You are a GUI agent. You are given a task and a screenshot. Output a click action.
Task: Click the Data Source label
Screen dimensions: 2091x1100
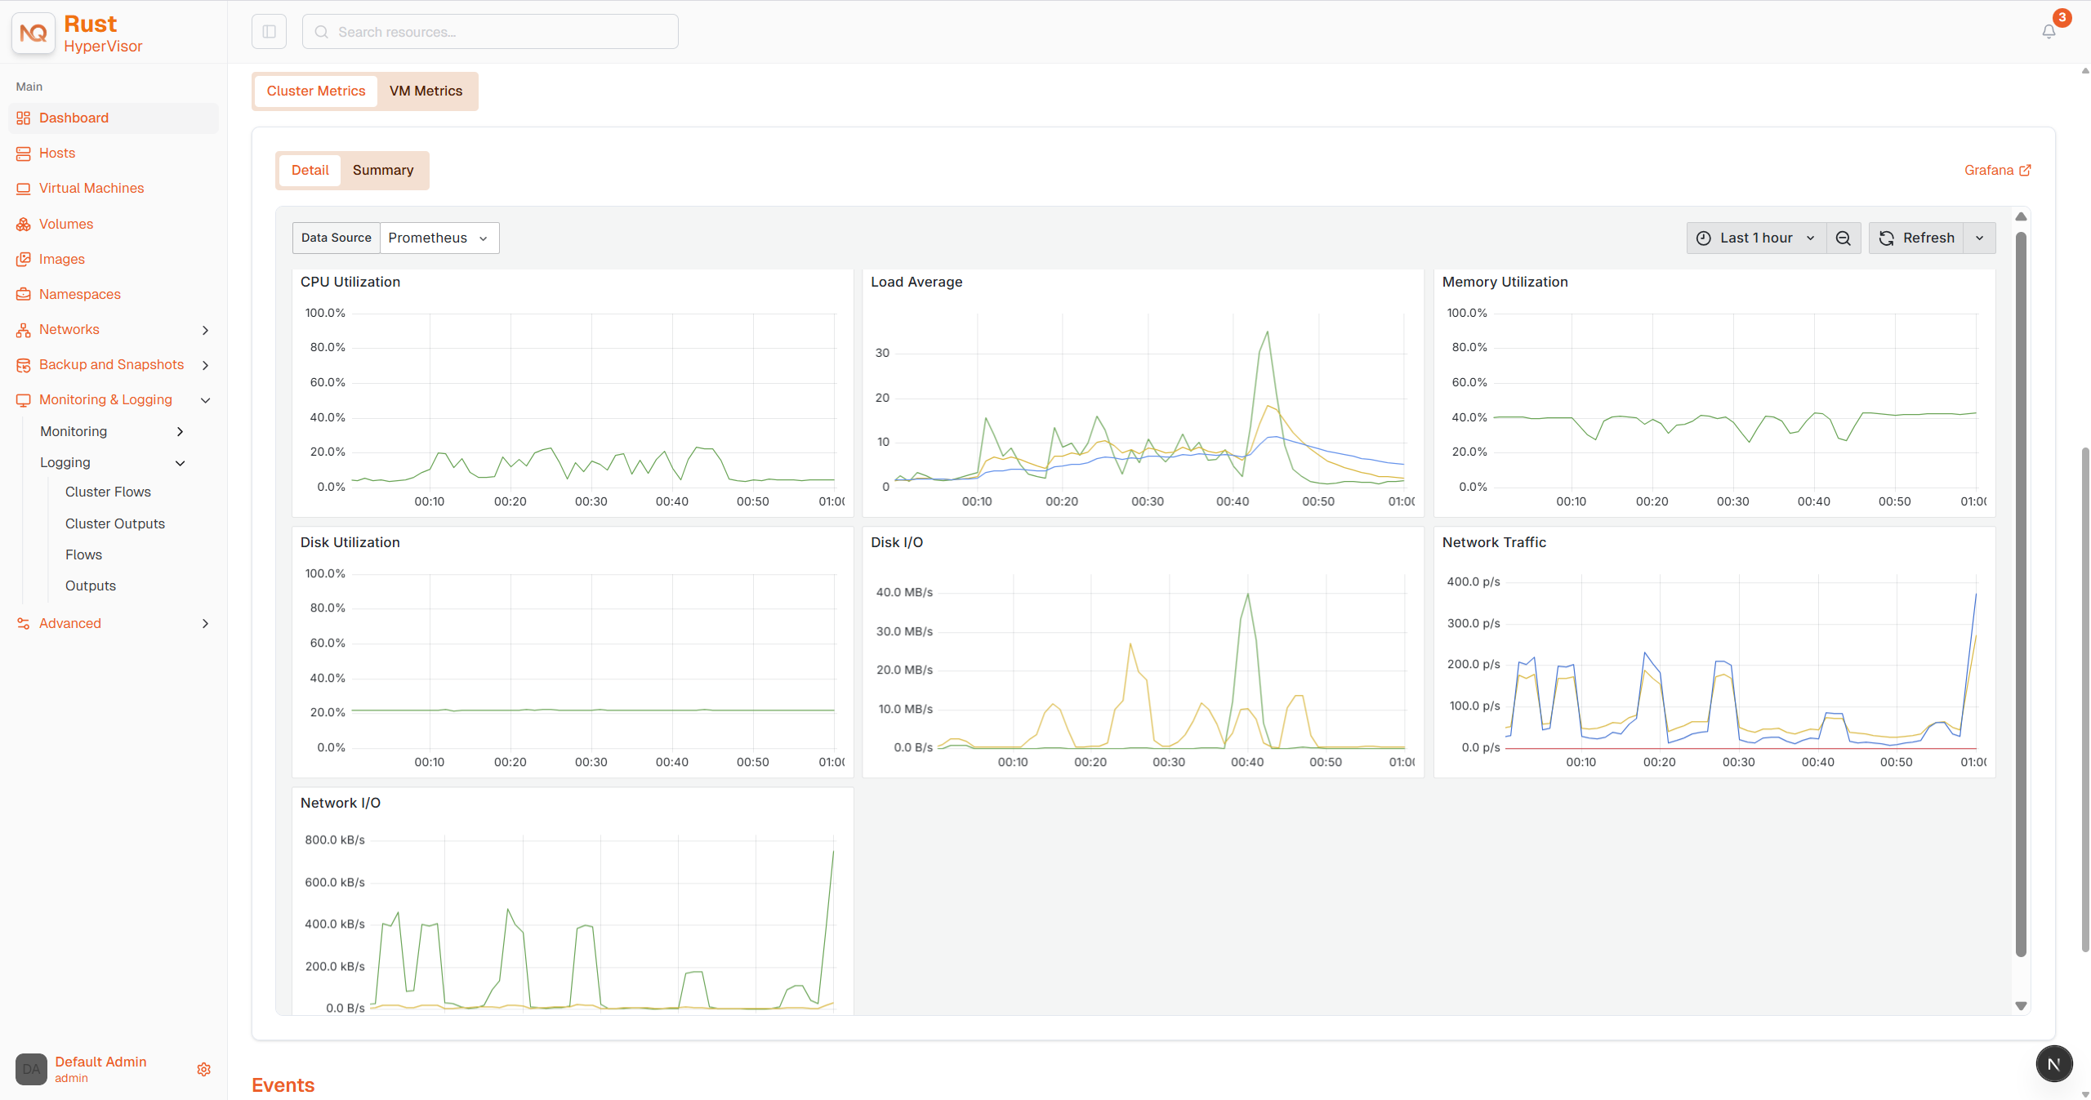336,238
